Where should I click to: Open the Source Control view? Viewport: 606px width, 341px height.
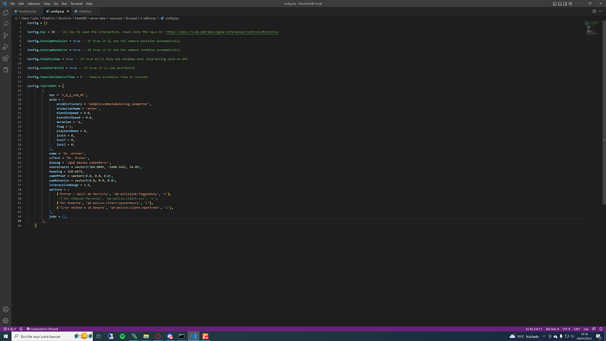point(6,36)
